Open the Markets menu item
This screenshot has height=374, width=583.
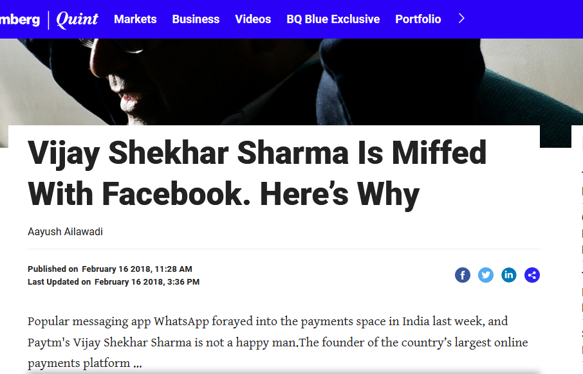pos(135,19)
